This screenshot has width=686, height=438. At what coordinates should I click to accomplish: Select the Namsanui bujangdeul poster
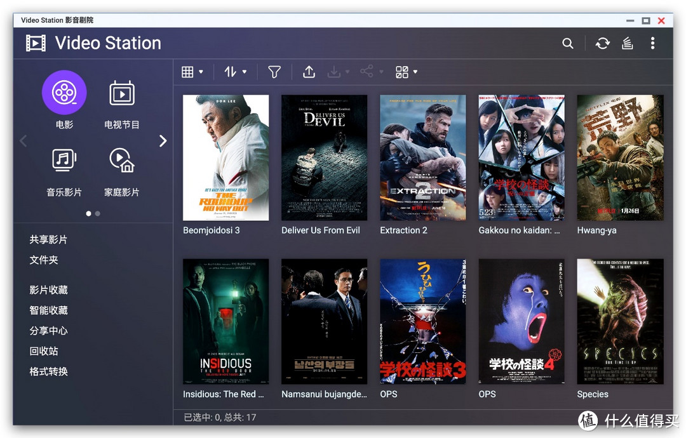(x=324, y=322)
